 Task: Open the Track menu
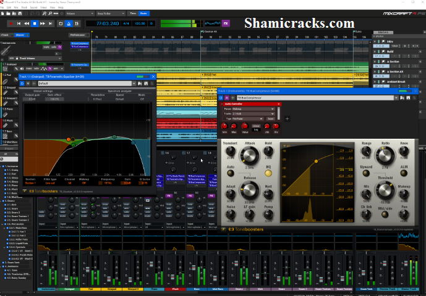coord(24,7)
